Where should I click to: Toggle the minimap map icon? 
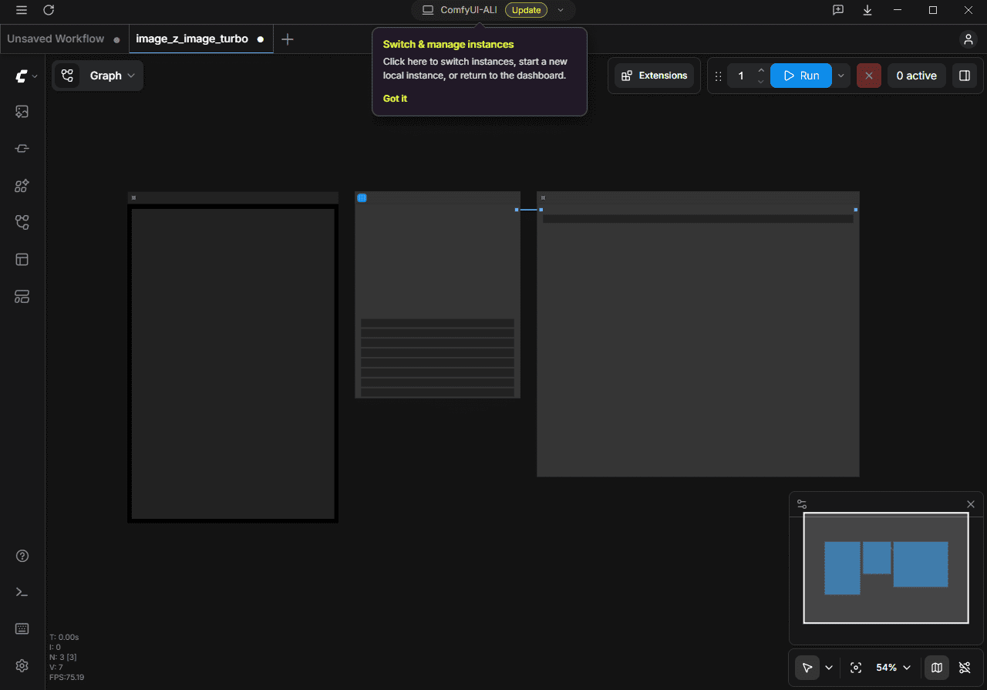pos(937,667)
